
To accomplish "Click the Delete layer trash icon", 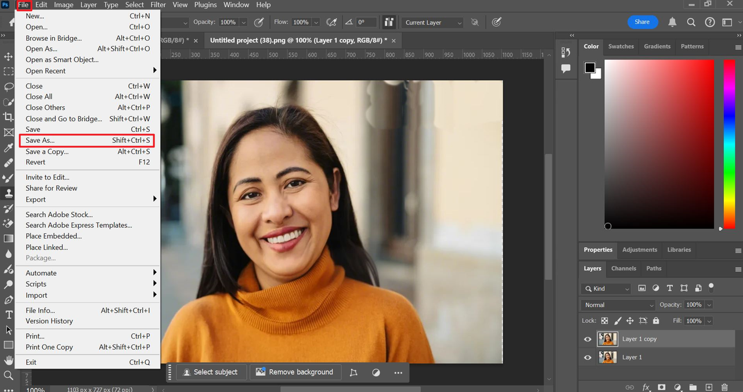I will click(x=724, y=387).
